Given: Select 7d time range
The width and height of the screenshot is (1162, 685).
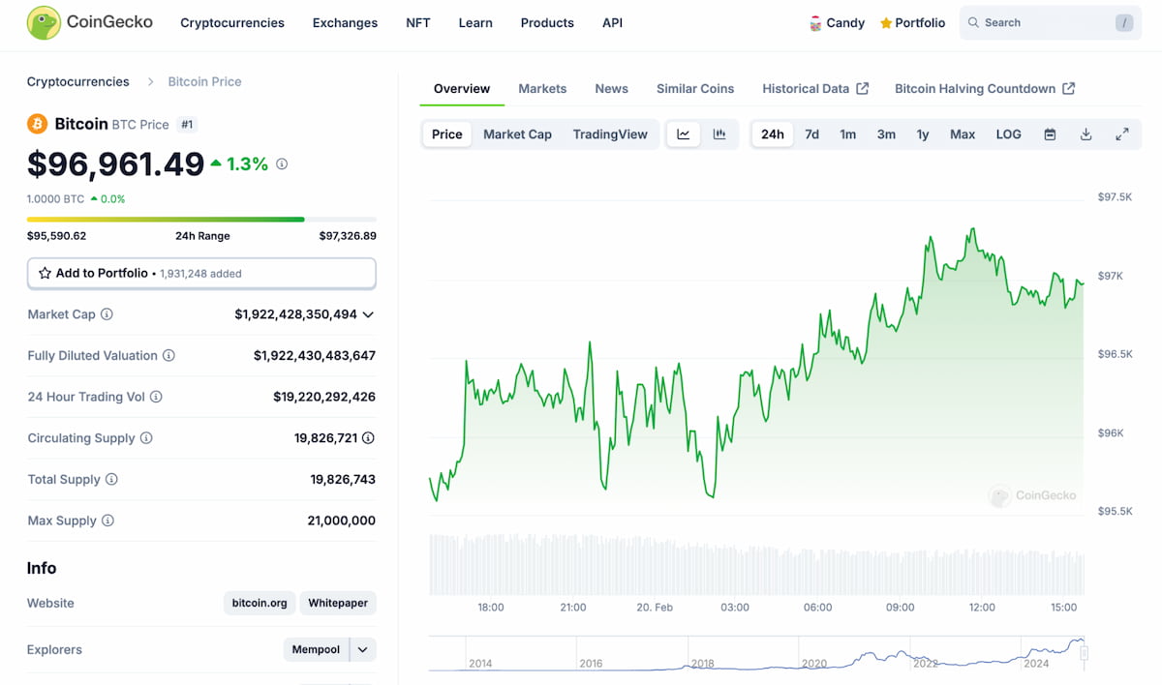Looking at the screenshot, I should (811, 134).
